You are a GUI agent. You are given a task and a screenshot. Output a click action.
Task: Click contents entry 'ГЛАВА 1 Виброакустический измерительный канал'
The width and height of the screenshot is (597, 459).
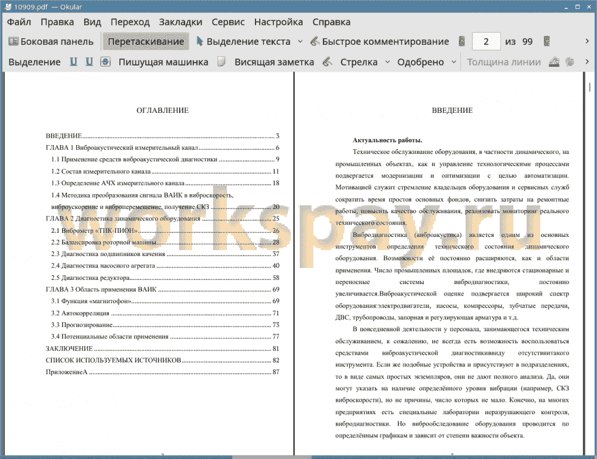pyautogui.click(x=162, y=147)
